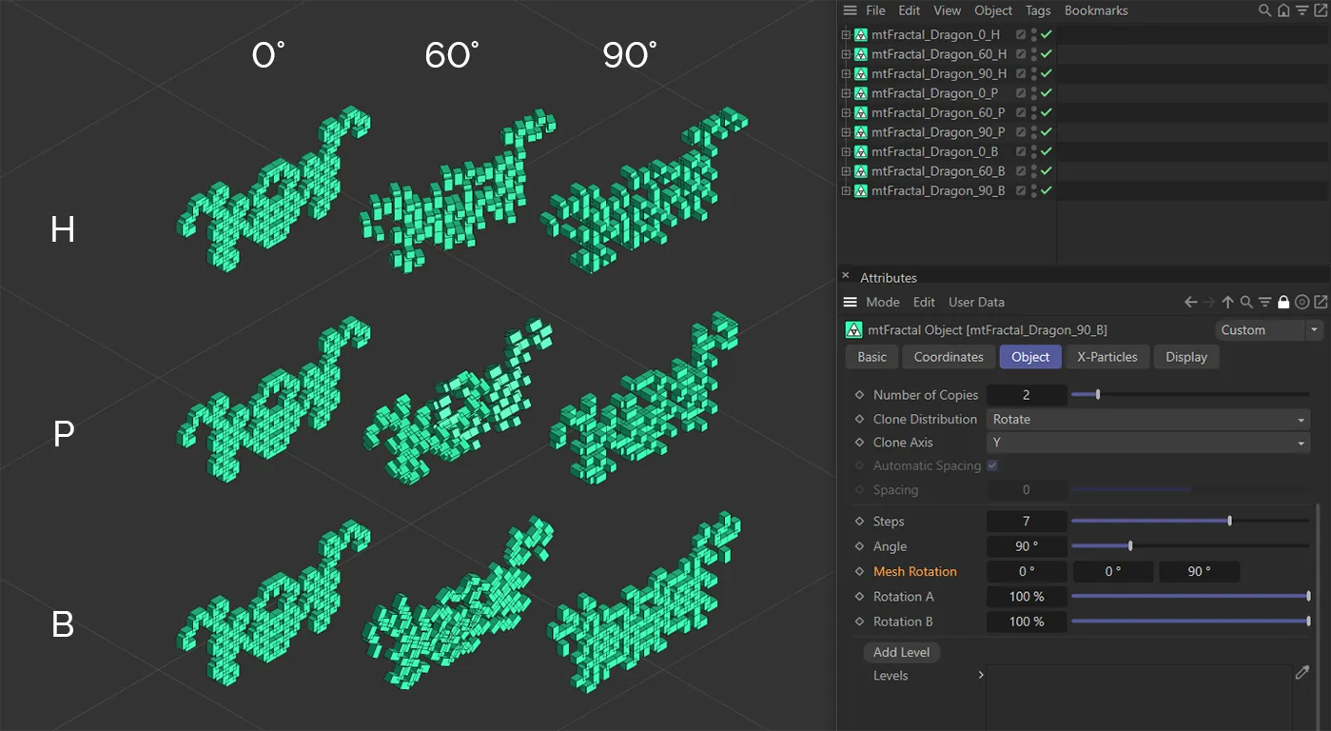This screenshot has width=1331, height=731.
Task: Click the pencil icon beside the Levels field
Action: (x=1302, y=673)
